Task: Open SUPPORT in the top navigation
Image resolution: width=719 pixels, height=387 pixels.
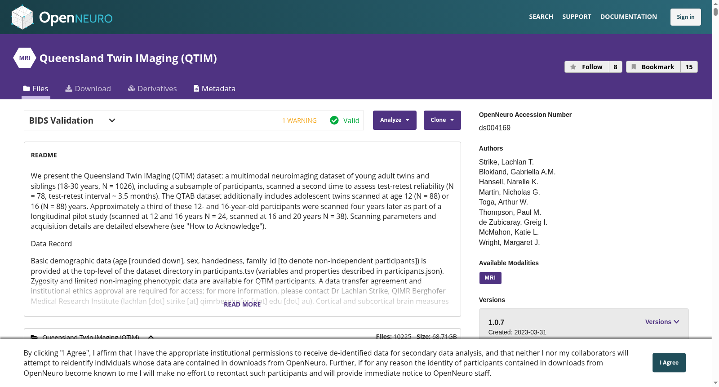Action: coord(577,17)
